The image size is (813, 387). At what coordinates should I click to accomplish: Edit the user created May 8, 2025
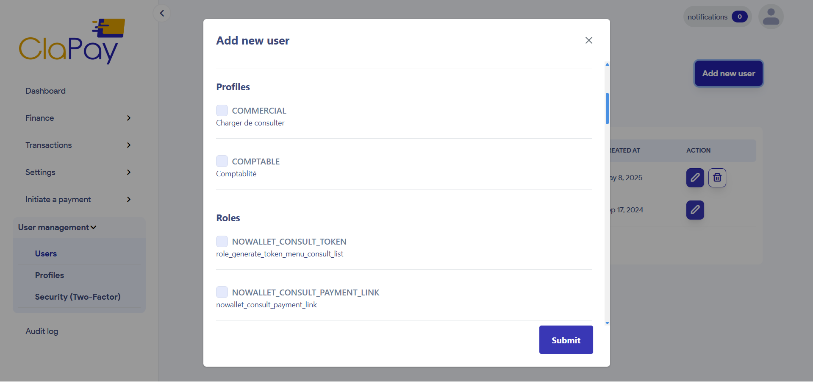(x=694, y=178)
